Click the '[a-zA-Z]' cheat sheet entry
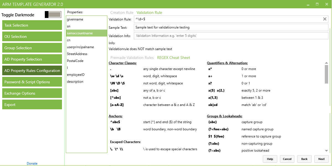Viewport: 332px width, 166px height. (x=117, y=105)
